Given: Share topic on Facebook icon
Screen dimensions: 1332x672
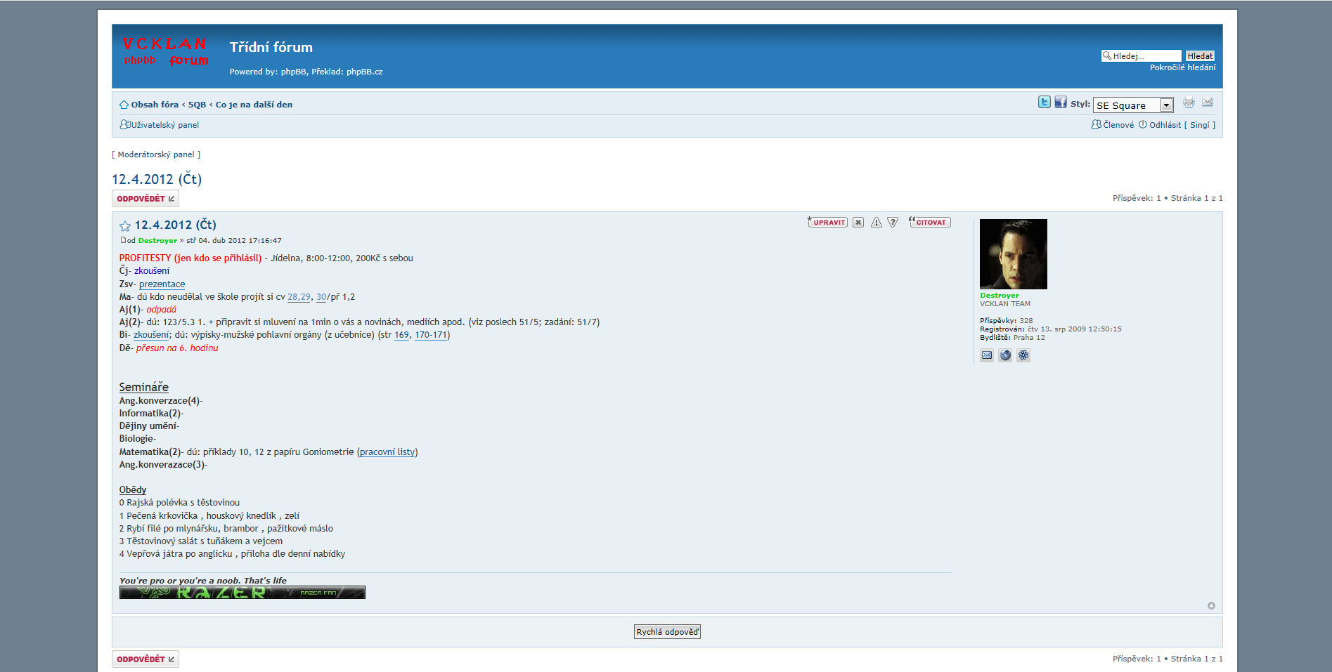Looking at the screenshot, I should click(x=1061, y=103).
